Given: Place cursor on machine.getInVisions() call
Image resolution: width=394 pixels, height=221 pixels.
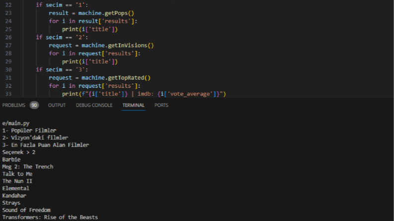Looking at the screenshot, I should point(117,46).
